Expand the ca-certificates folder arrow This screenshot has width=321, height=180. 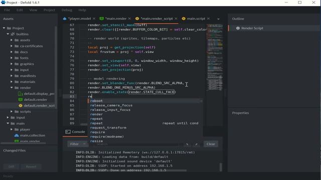pos(12,46)
